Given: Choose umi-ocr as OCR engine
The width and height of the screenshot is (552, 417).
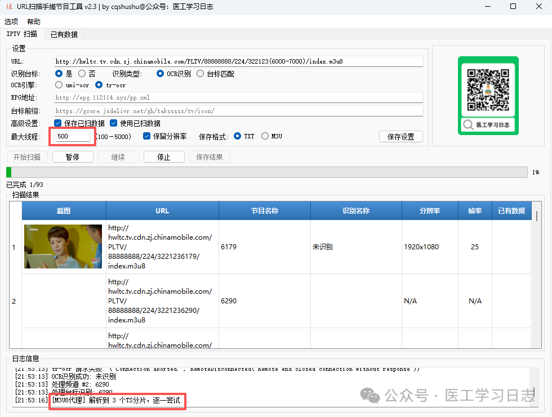Looking at the screenshot, I should (x=59, y=85).
